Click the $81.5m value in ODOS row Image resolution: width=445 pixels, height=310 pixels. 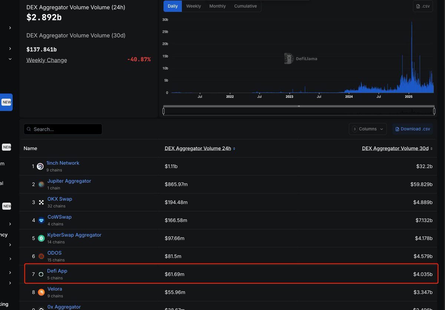[174, 256]
